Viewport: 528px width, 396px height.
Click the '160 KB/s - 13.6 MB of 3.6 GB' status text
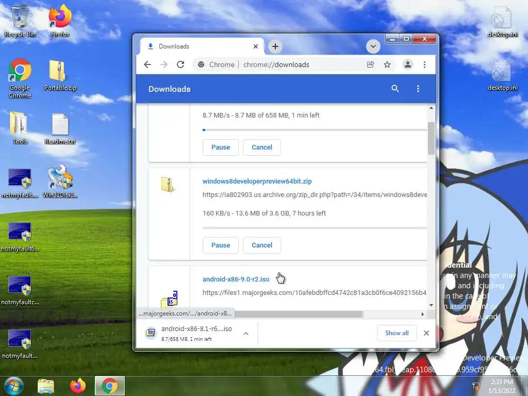click(264, 213)
